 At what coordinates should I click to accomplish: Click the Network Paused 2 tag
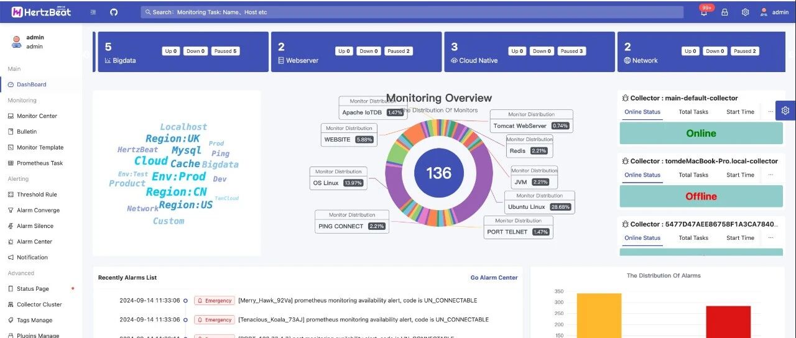click(744, 51)
